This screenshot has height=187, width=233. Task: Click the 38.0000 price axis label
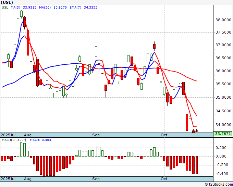223,20
